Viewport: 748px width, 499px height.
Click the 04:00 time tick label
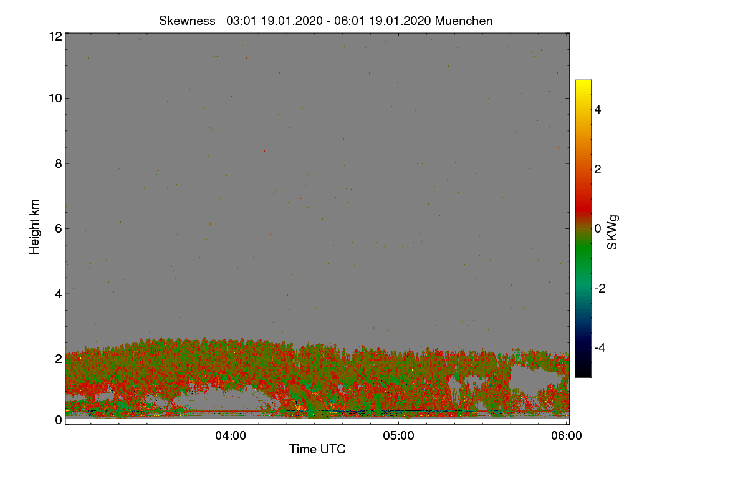click(231, 436)
